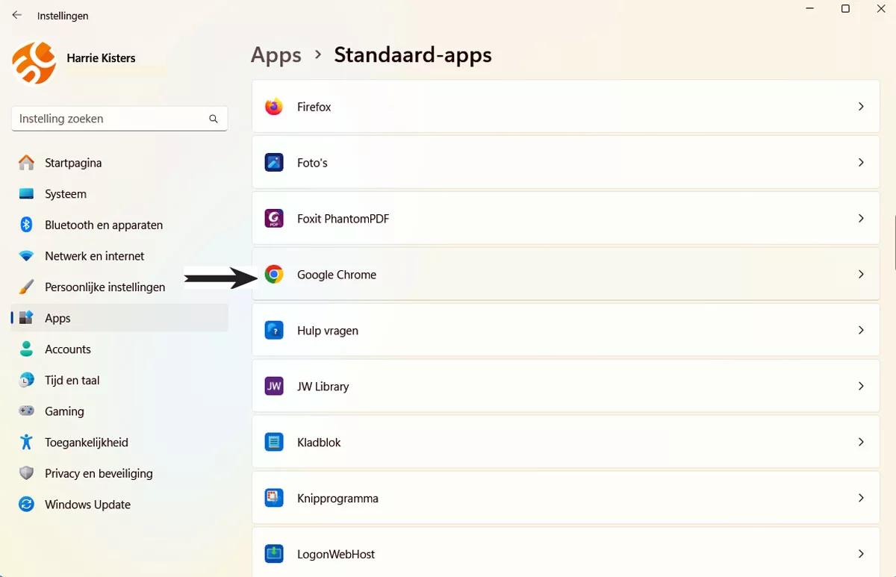The image size is (896, 577).
Task: Click the Standaard-apps page title
Action: pyautogui.click(x=413, y=55)
